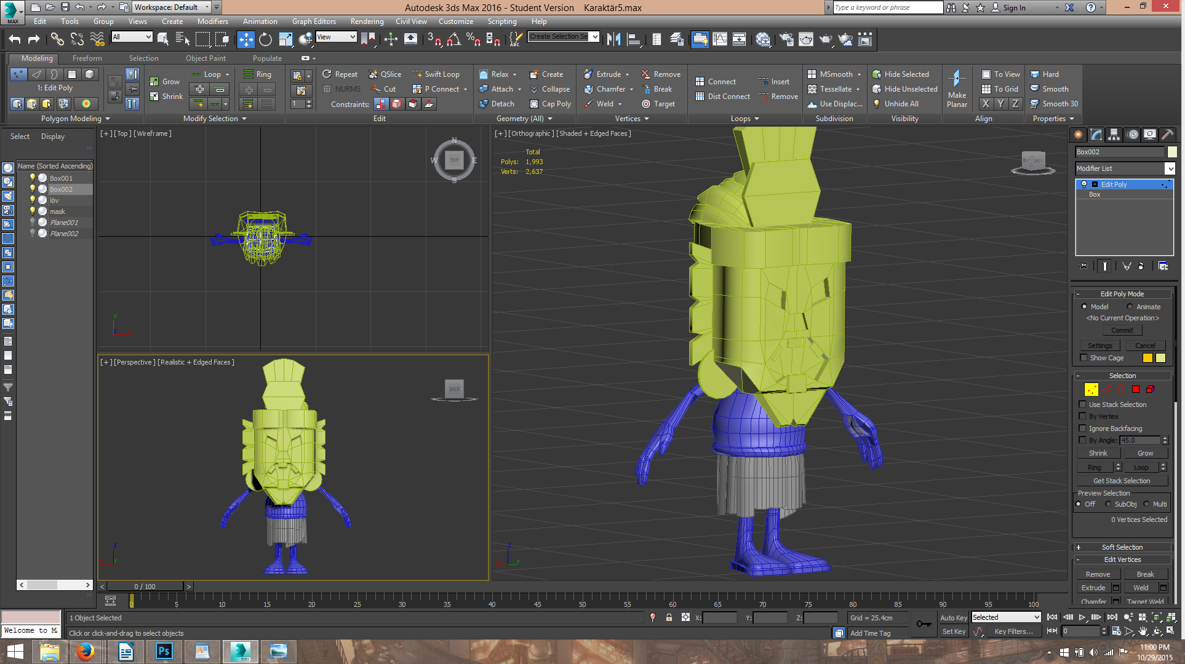The image size is (1185, 664).
Task: Select the Move tool in the main toolbar
Action: (x=245, y=39)
